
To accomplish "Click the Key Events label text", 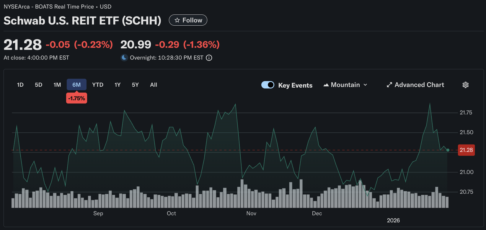I will [x=295, y=85].
